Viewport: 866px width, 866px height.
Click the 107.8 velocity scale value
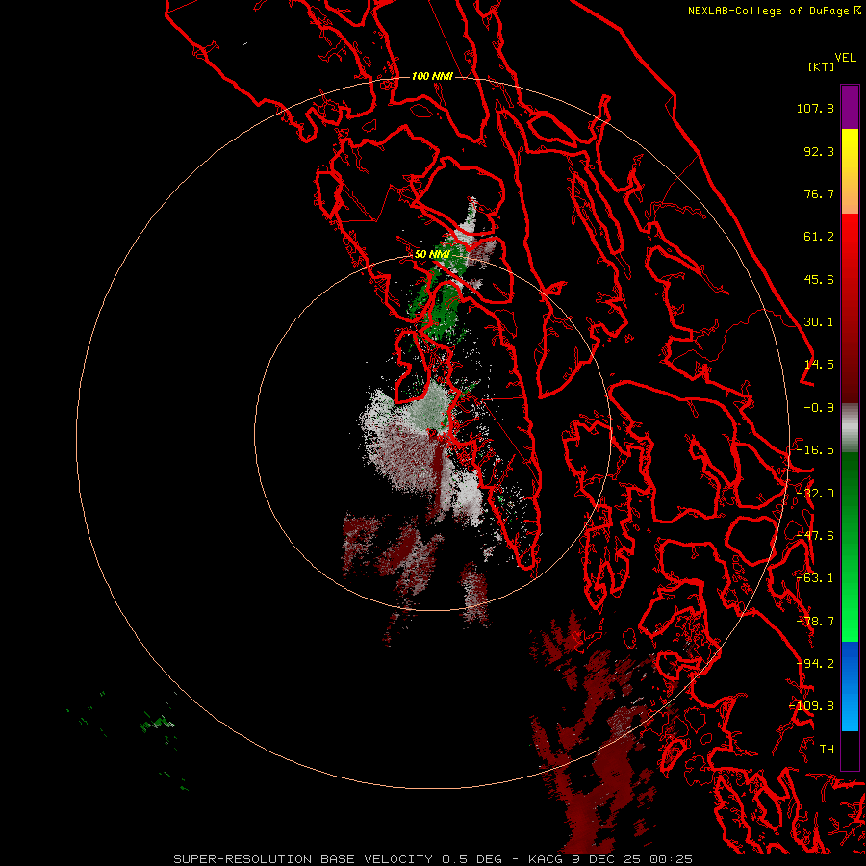coord(815,108)
